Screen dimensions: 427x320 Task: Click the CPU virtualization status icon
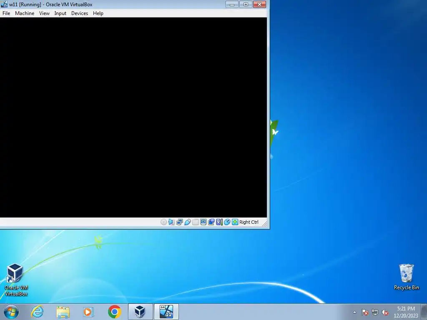[219, 222]
